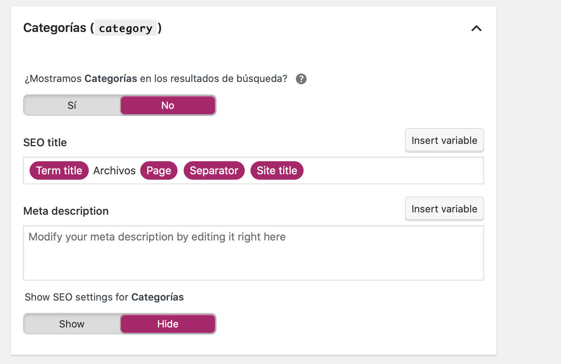The width and height of the screenshot is (561, 364).
Task: Select the Term title variable tag
Action: (59, 170)
